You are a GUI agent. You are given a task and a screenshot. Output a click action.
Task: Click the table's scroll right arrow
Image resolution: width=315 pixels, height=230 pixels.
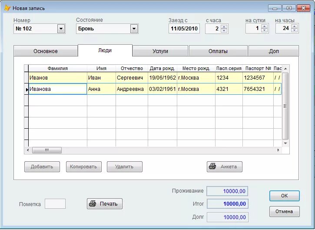pos(278,150)
